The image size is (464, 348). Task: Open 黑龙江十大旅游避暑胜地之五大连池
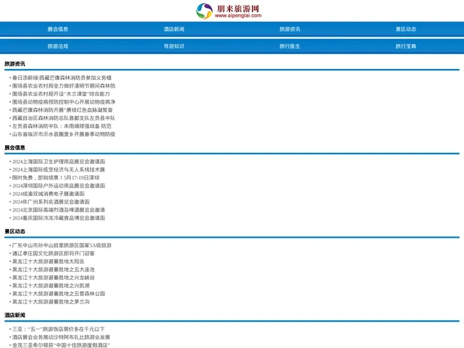(53, 269)
